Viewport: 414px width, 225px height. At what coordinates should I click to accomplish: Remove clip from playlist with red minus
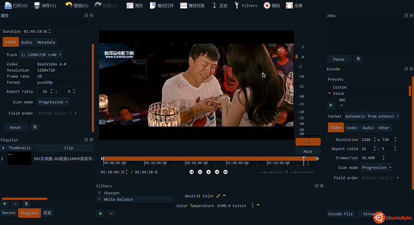click(16, 203)
